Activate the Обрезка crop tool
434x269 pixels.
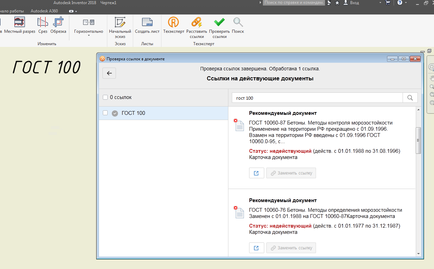[58, 23]
